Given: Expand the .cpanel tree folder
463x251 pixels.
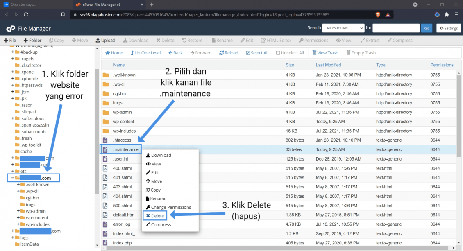Looking at the screenshot, I should (13, 72).
